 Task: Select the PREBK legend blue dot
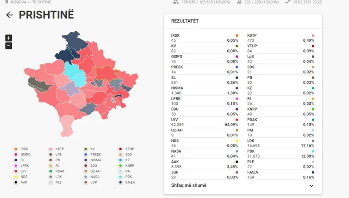click(x=86, y=155)
